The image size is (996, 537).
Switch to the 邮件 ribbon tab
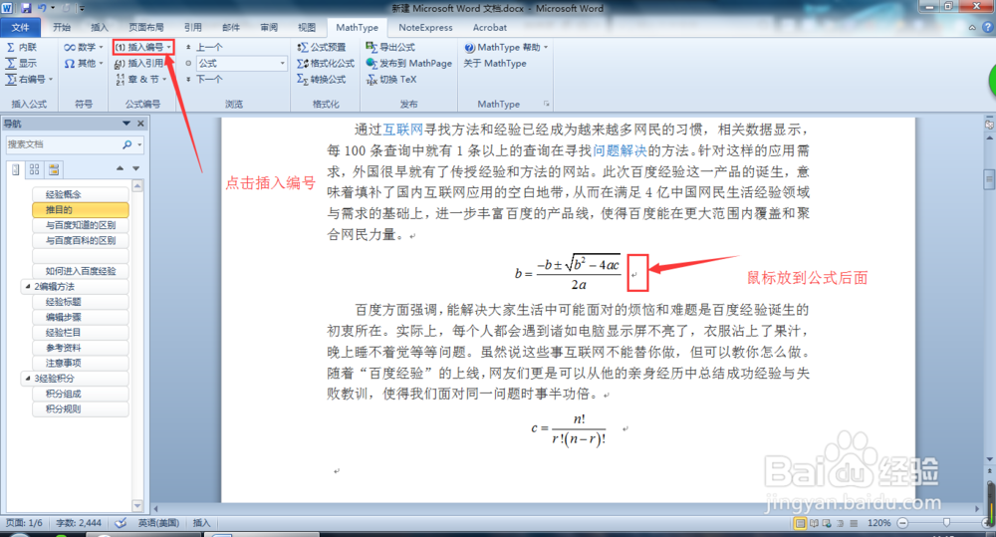click(231, 27)
